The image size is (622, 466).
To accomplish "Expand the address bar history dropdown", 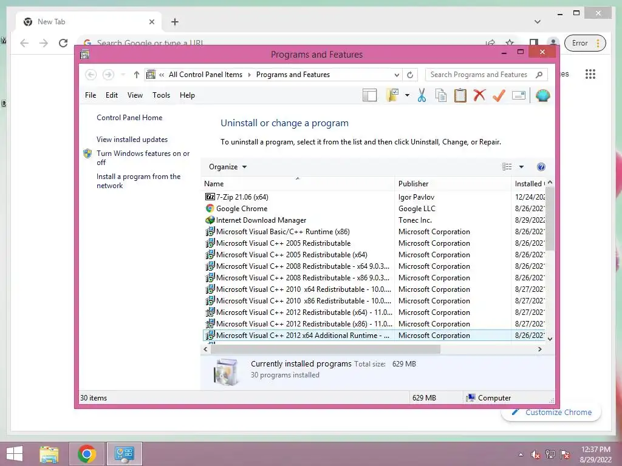I will point(396,75).
